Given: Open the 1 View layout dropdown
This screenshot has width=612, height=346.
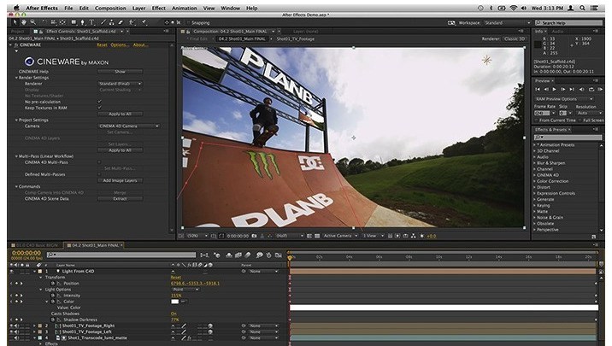Looking at the screenshot, I should [x=374, y=236].
